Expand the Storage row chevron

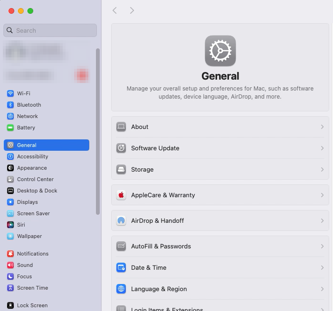point(322,169)
